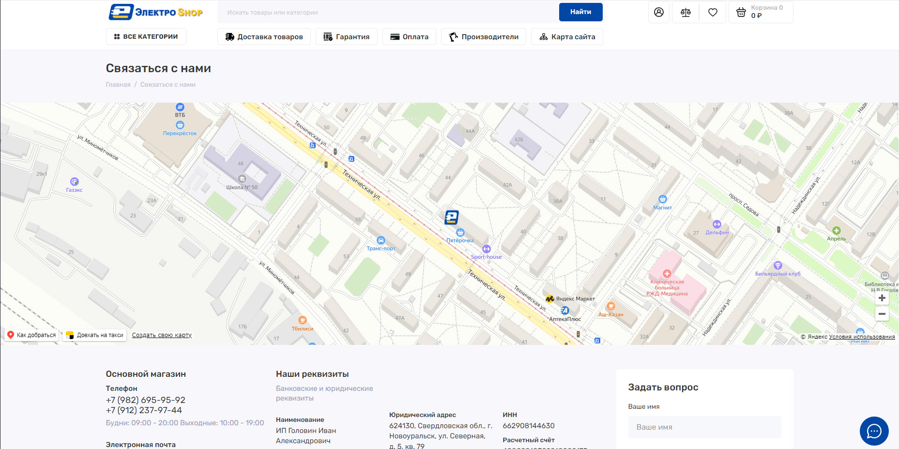Click the Дельфин map marker
The height and width of the screenshot is (449, 899).
pyautogui.click(x=717, y=224)
